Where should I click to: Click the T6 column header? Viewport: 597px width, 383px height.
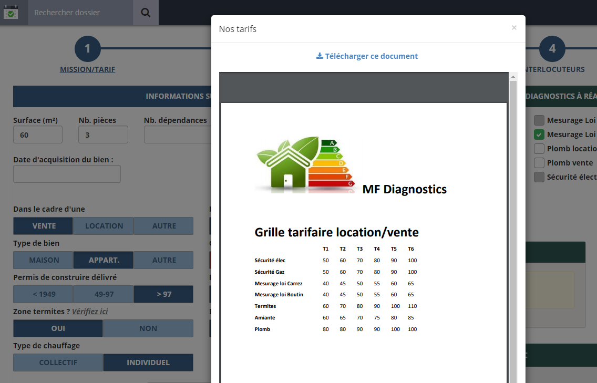(411, 249)
